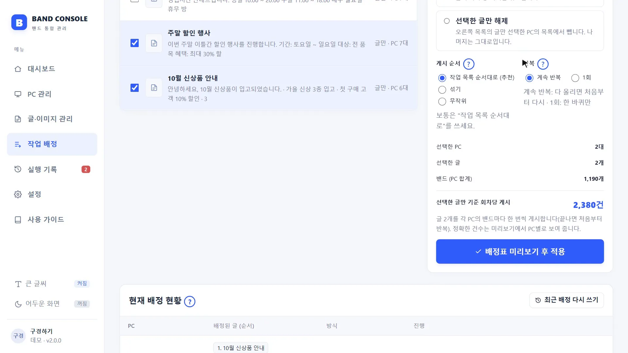Open the help icon next to 반복
The image size is (628, 353).
(543, 64)
